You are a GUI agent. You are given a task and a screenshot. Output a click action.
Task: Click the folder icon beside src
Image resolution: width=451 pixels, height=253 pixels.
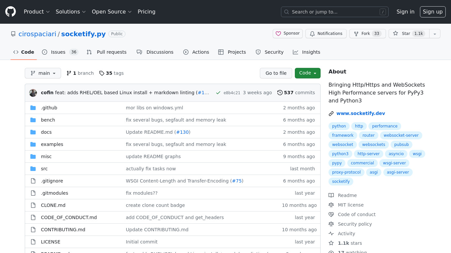(33, 169)
